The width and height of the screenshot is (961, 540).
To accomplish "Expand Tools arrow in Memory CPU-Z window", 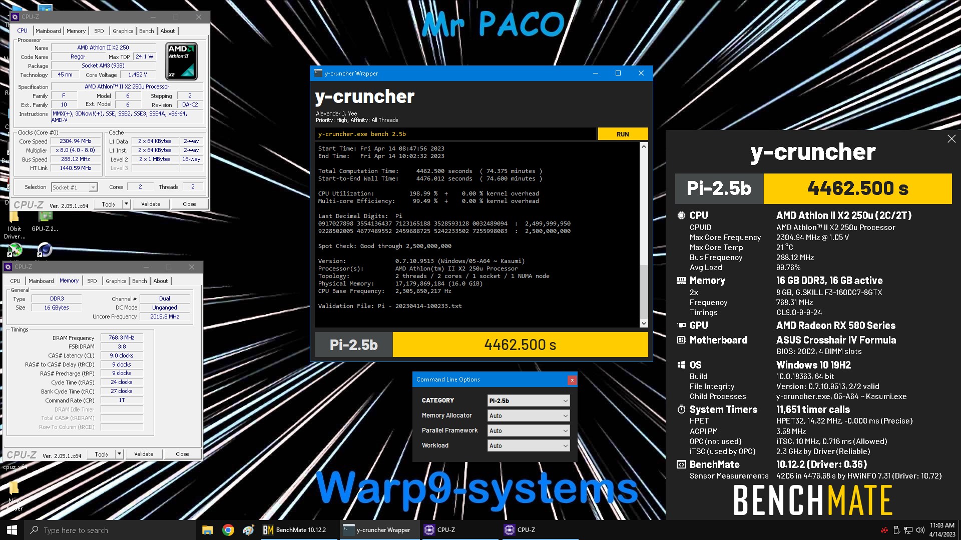I will pyautogui.click(x=119, y=454).
